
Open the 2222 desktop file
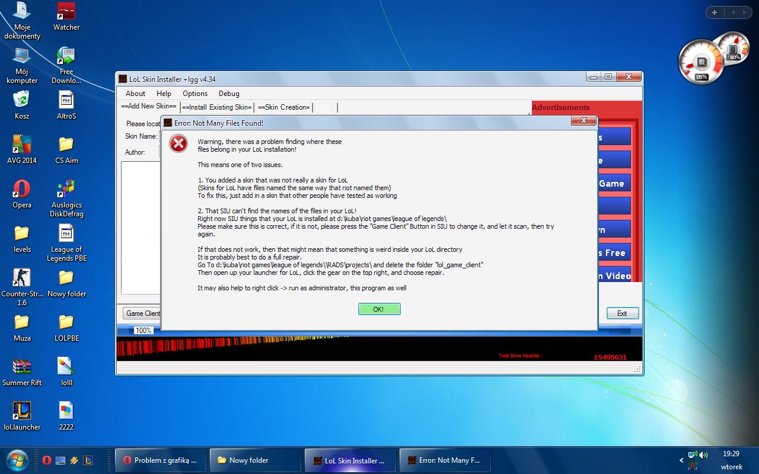click(x=66, y=417)
